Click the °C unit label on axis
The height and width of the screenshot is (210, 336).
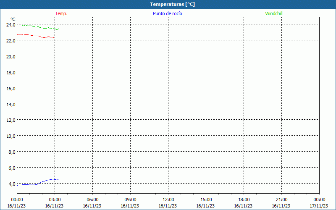pos(13,19)
